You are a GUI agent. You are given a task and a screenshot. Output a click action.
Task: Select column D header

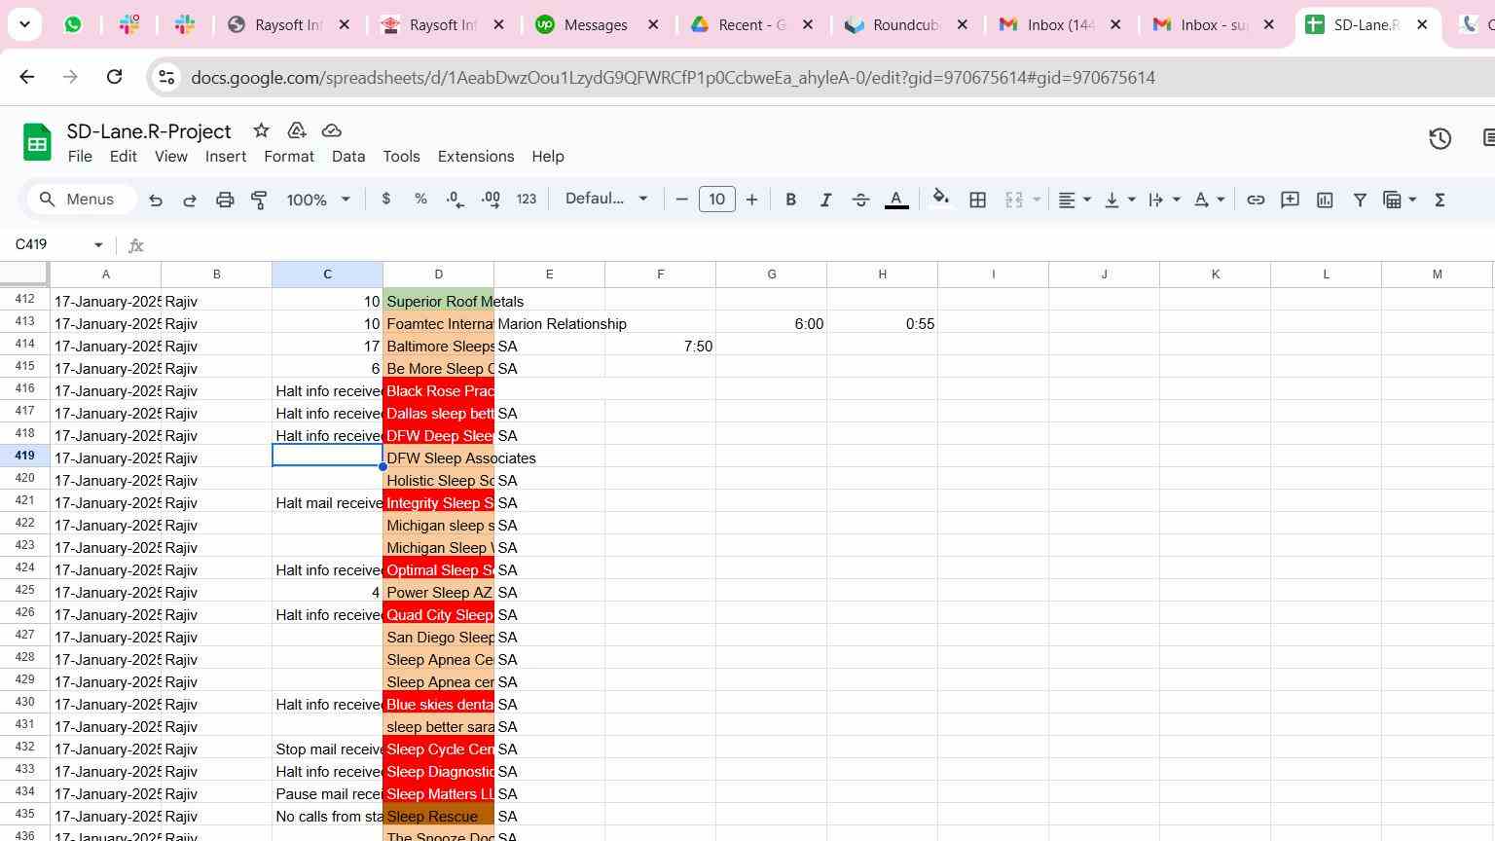point(438,274)
